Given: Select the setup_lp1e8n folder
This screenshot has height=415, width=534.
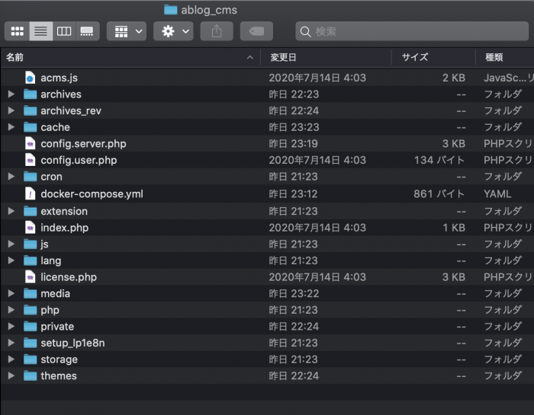Looking at the screenshot, I should pyautogui.click(x=72, y=343).
